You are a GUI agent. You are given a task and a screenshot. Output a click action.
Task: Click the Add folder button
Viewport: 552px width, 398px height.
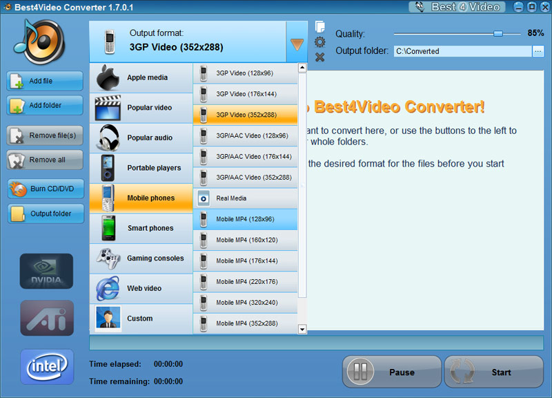tap(45, 105)
